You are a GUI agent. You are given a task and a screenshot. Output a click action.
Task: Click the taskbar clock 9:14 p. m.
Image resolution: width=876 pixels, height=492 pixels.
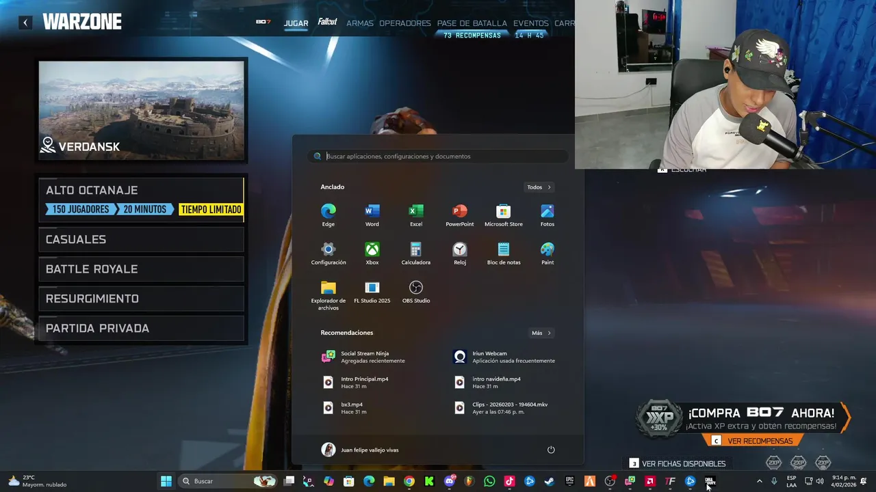(x=844, y=481)
